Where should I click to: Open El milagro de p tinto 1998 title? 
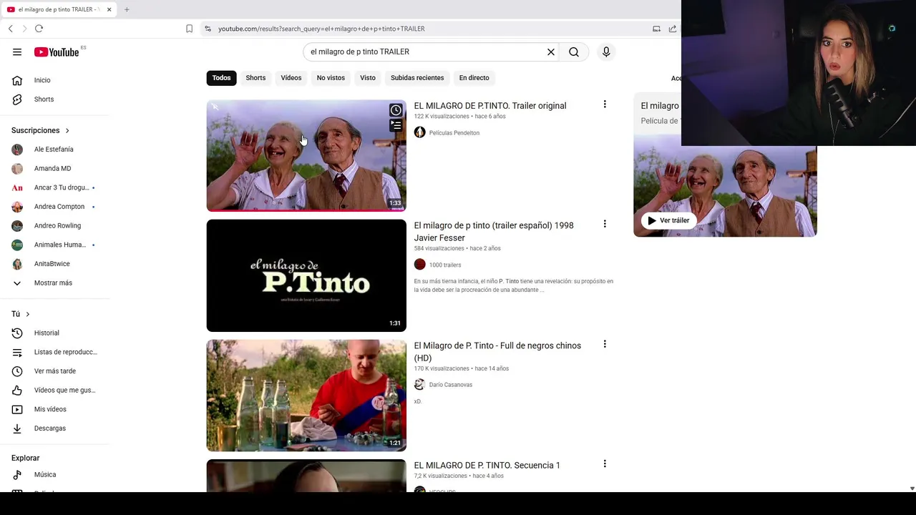[494, 232]
